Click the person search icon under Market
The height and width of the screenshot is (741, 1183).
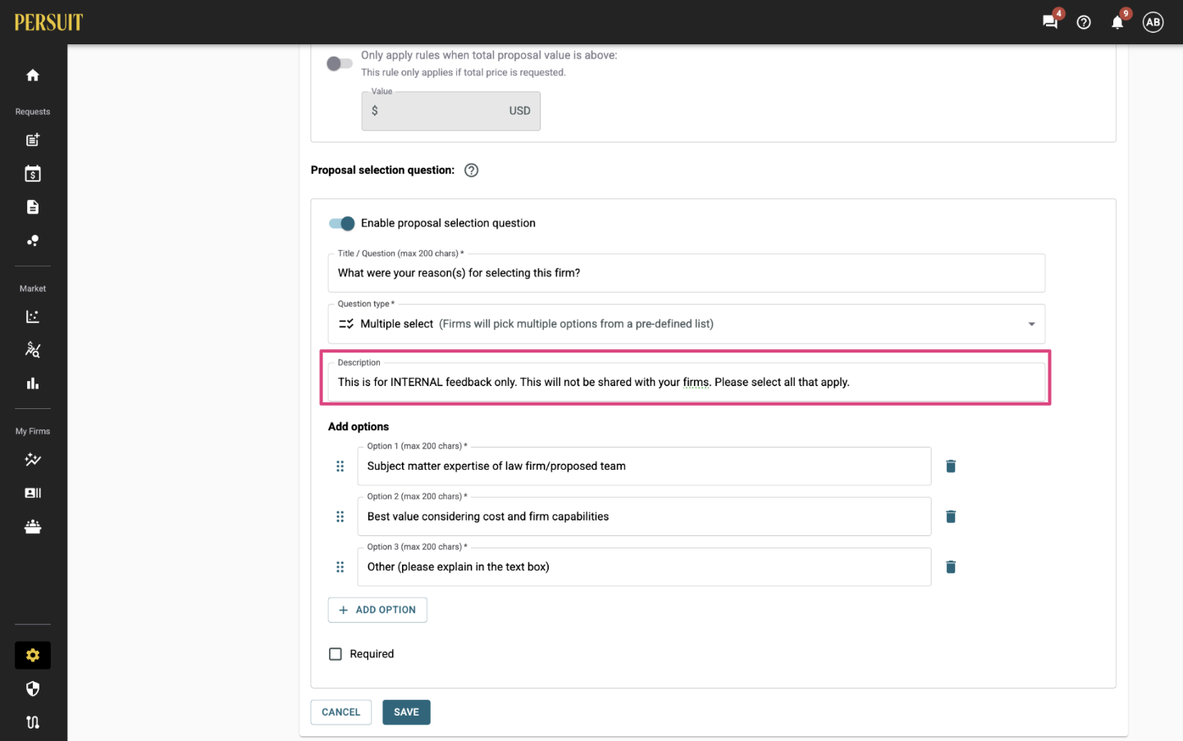(x=33, y=350)
